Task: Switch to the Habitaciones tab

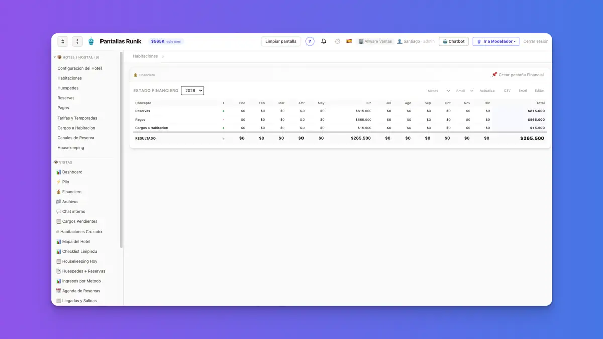Action: [145, 56]
